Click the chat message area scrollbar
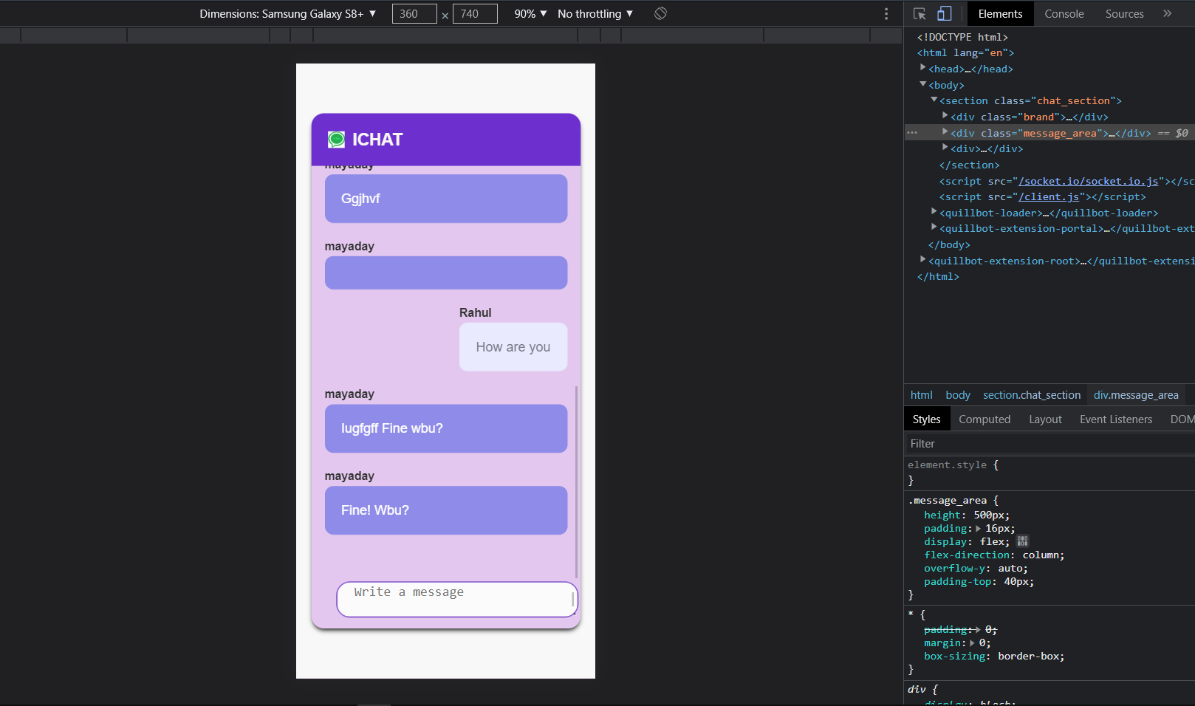 (576, 481)
